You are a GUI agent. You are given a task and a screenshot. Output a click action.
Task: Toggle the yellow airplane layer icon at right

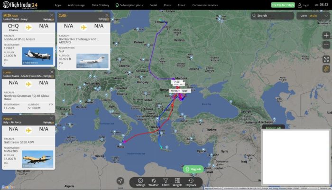click(326, 69)
